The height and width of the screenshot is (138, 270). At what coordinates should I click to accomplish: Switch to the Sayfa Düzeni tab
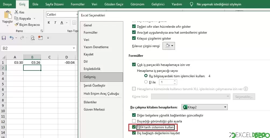click(54, 4)
